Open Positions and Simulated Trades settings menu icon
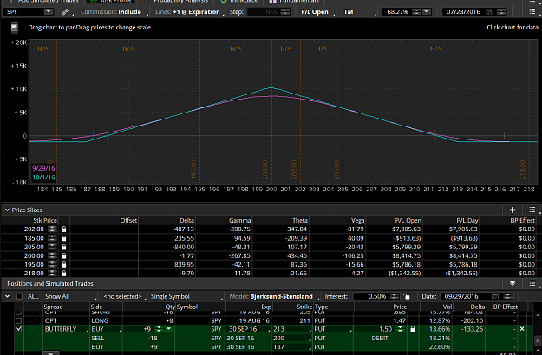Viewport: 542px width, 355px height. click(x=532, y=284)
